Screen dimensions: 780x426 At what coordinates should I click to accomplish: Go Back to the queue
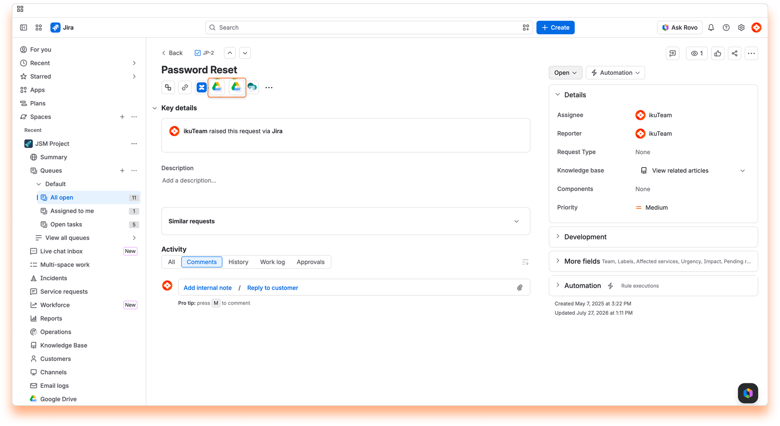pos(172,53)
